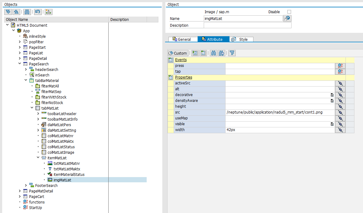Collapse the Events section in attribute grid
Viewport: 363px width, 213px height.
171,60
